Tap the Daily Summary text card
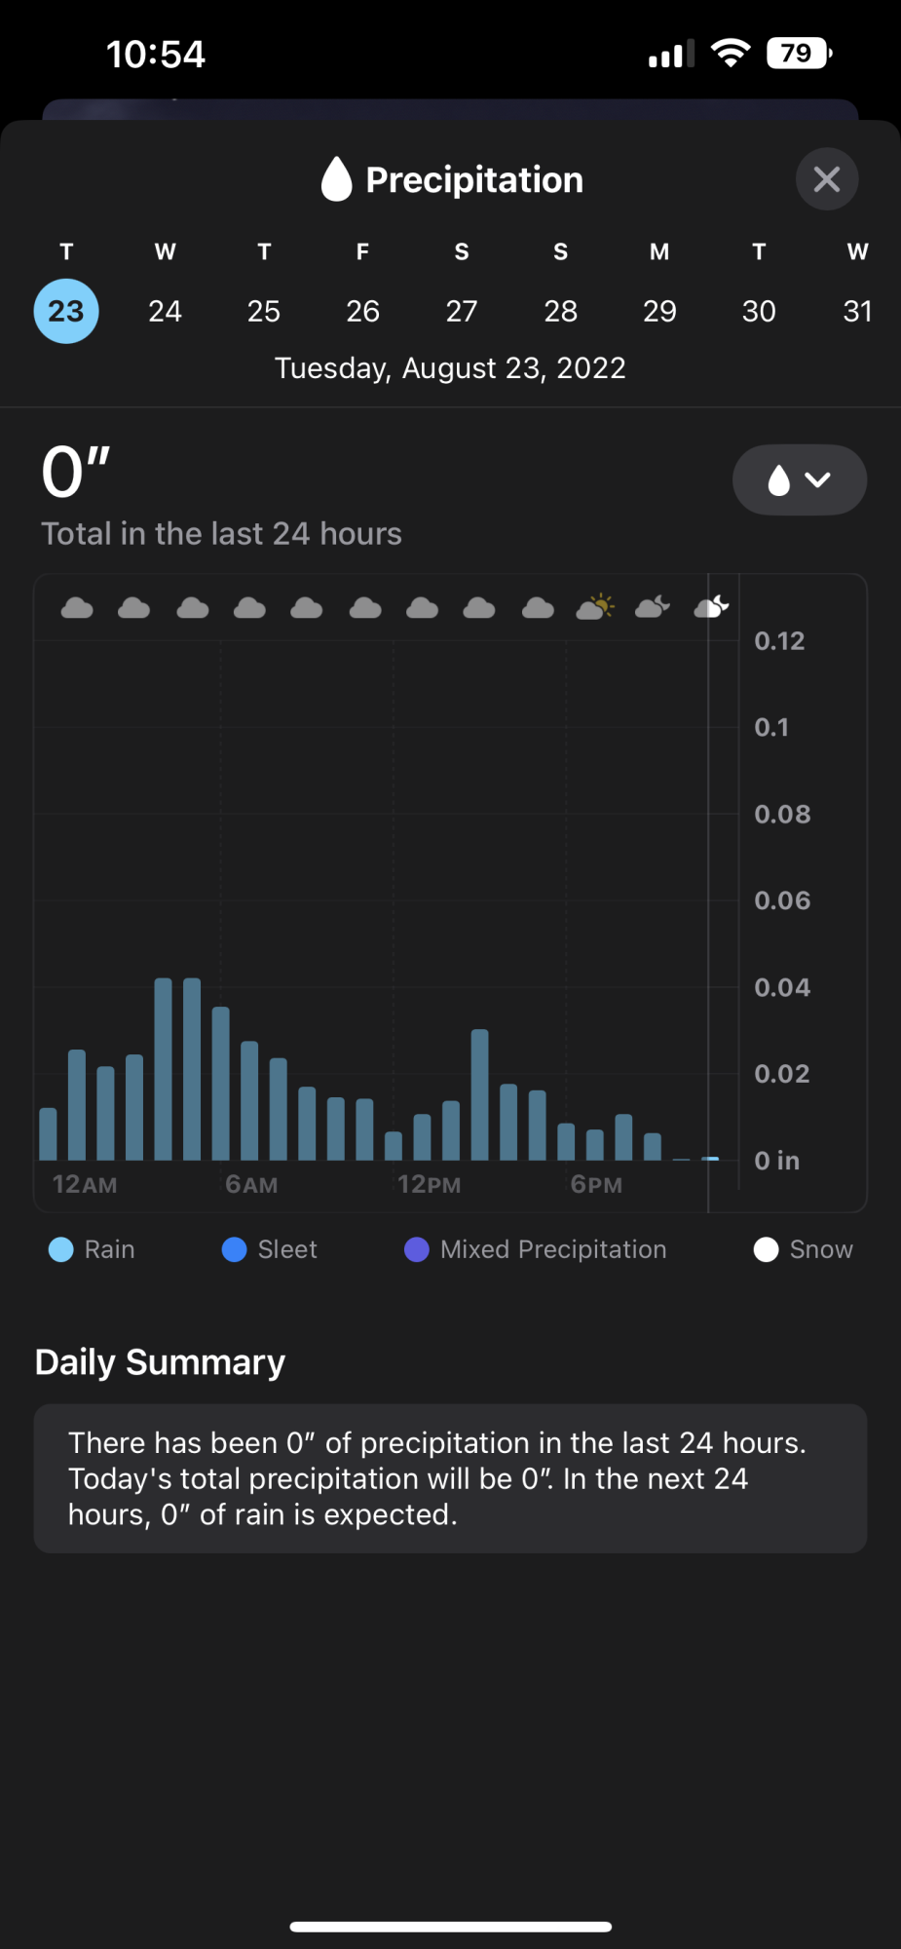 [x=450, y=1478]
